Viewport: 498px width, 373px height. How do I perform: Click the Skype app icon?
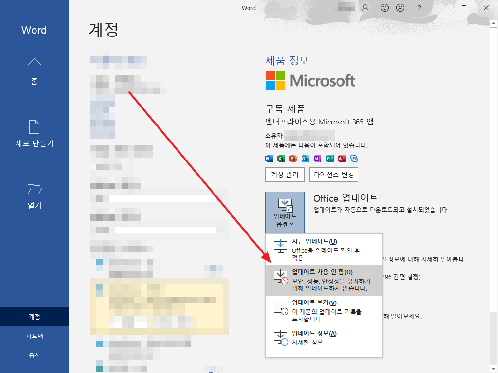[x=354, y=159]
